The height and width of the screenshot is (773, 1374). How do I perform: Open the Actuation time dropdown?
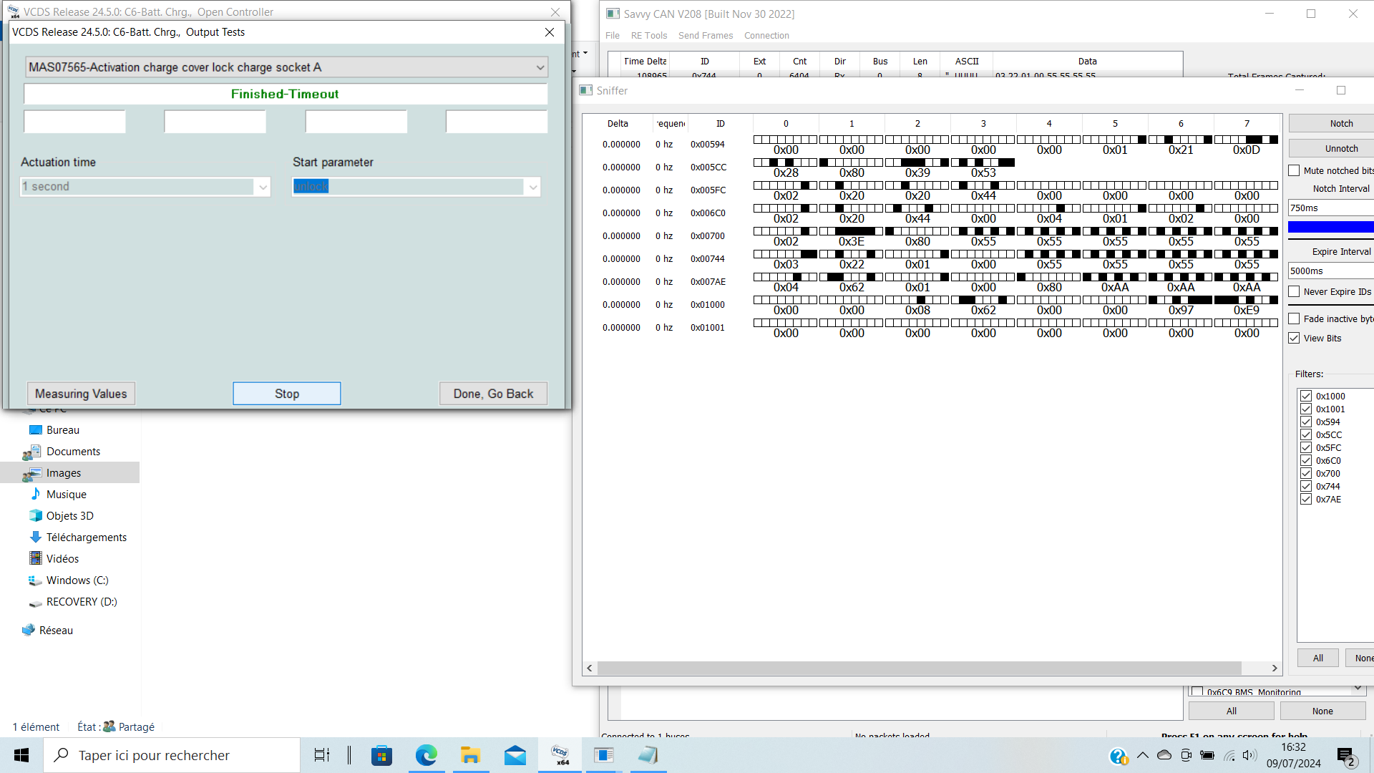click(x=263, y=187)
